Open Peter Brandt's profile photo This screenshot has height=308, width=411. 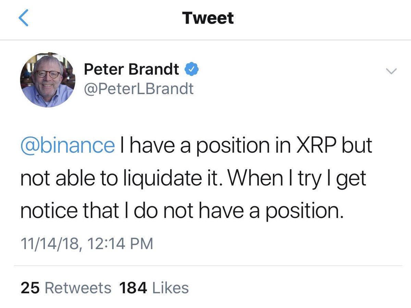(48, 80)
